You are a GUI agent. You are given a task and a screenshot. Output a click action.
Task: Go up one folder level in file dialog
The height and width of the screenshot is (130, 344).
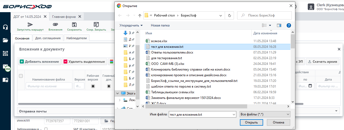point(140,15)
